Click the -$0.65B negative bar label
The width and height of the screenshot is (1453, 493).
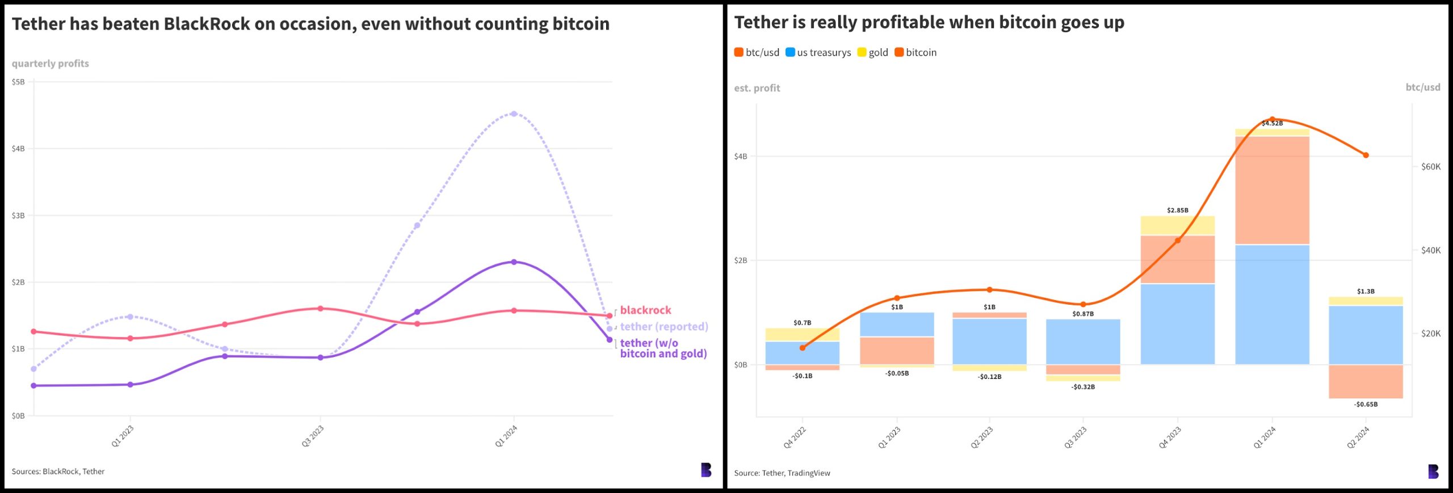tap(1365, 404)
